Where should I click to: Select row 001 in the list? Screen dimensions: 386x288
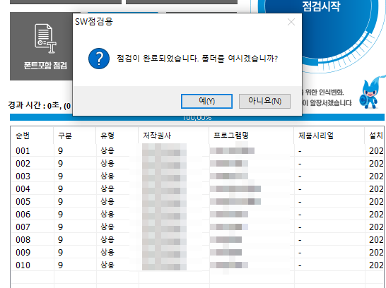[x=197, y=150]
